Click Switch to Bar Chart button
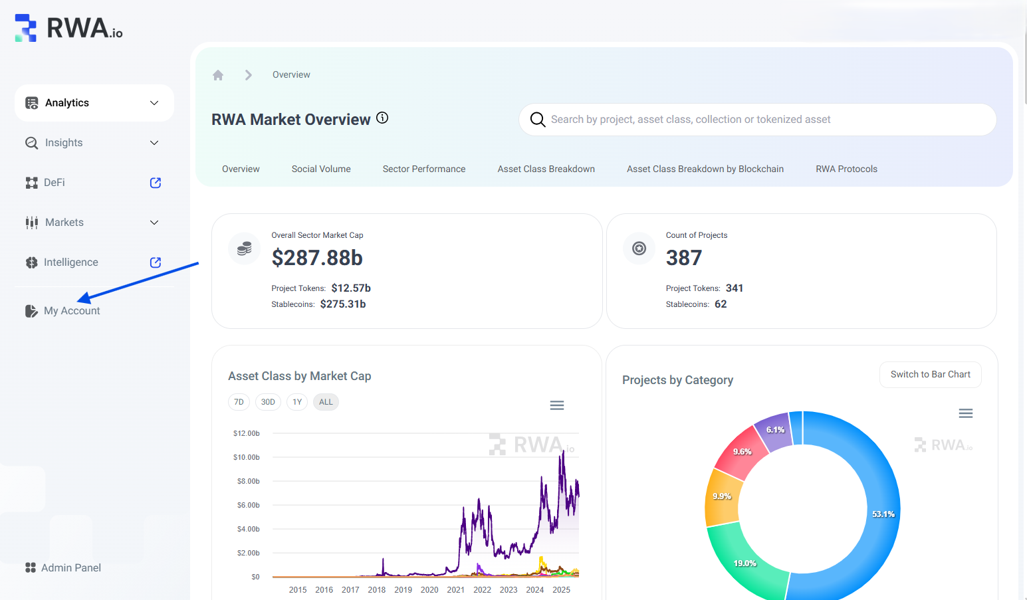Image resolution: width=1027 pixels, height=600 pixels. pos(931,375)
